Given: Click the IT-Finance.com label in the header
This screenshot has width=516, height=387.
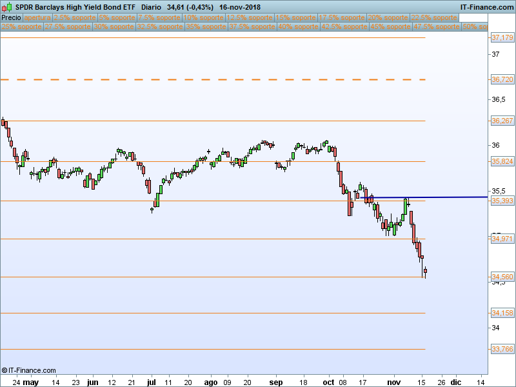Looking at the screenshot, I should (487, 7).
